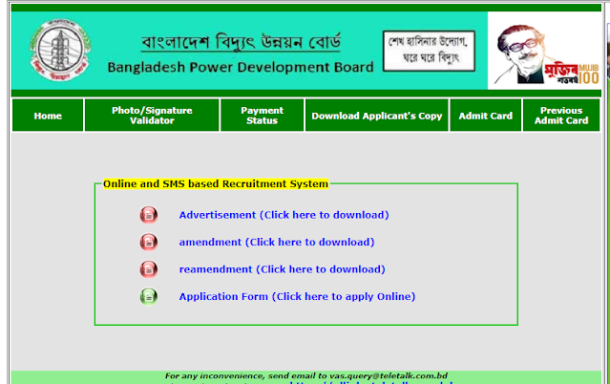
Task: Open Application Form apply Online link
Action: (x=297, y=297)
